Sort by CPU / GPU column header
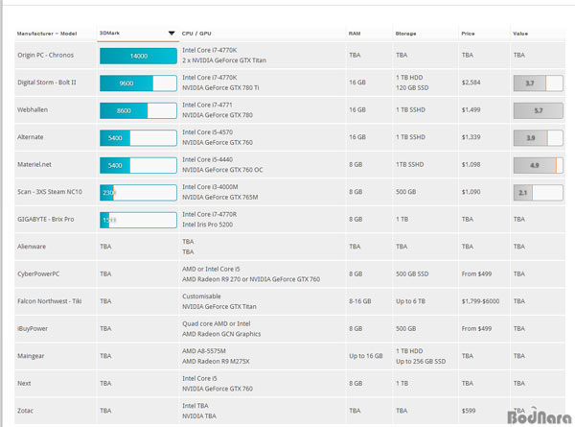575x427 pixels. (x=196, y=34)
